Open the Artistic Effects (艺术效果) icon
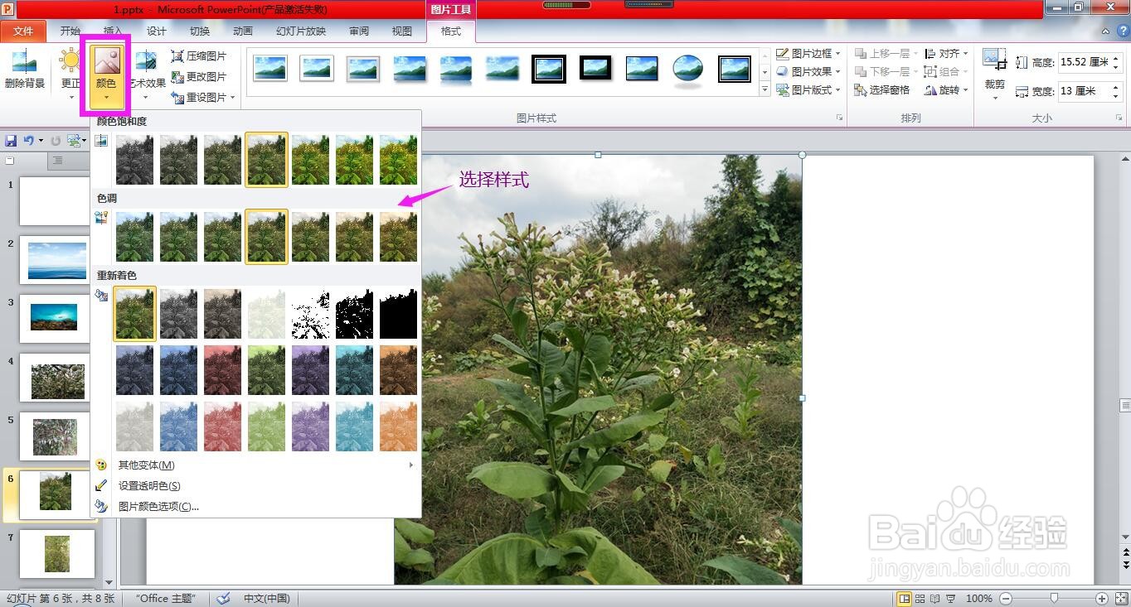 [x=146, y=60]
